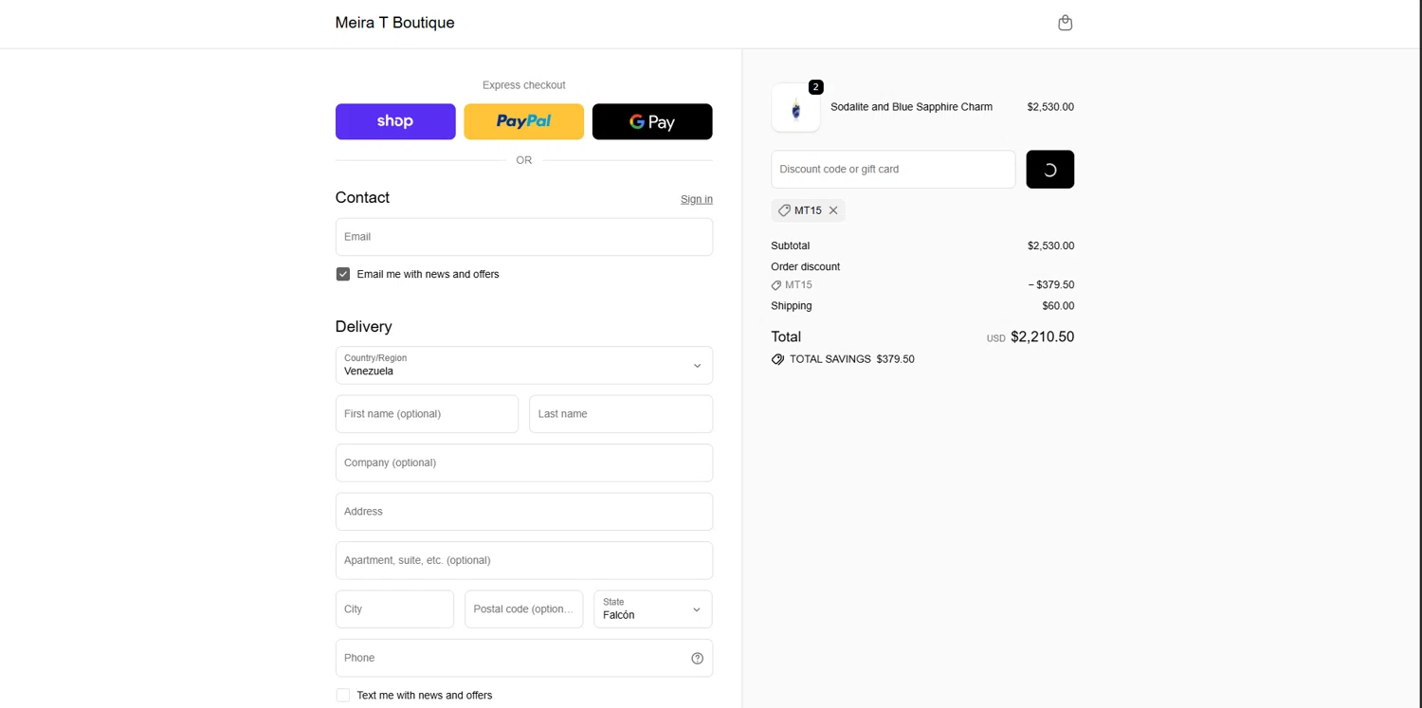Go to Meira T Boutique store home
Viewport: 1422px width, 708px height.
tap(394, 23)
